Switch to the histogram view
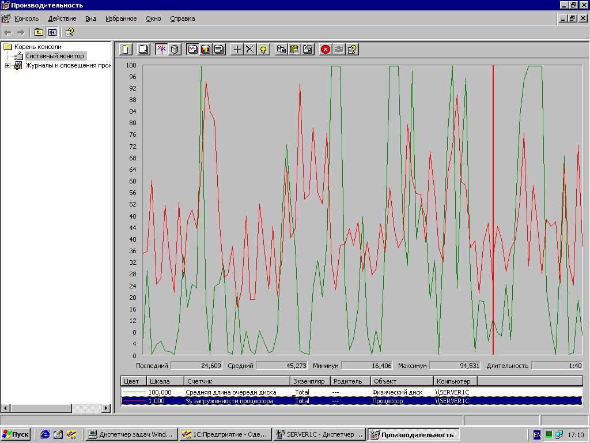Screen dimensions: 590x443 [x=206, y=50]
